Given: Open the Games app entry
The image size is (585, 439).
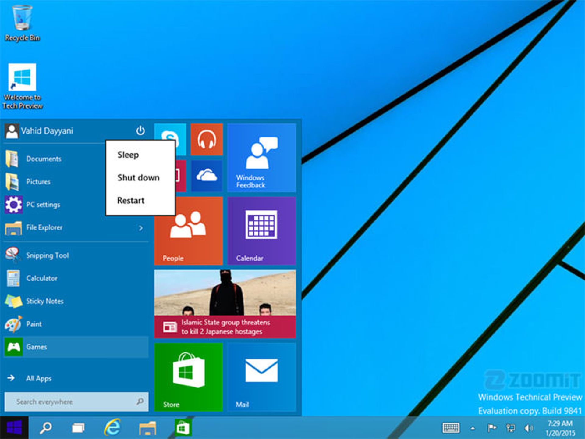Looking at the screenshot, I should 76,347.
